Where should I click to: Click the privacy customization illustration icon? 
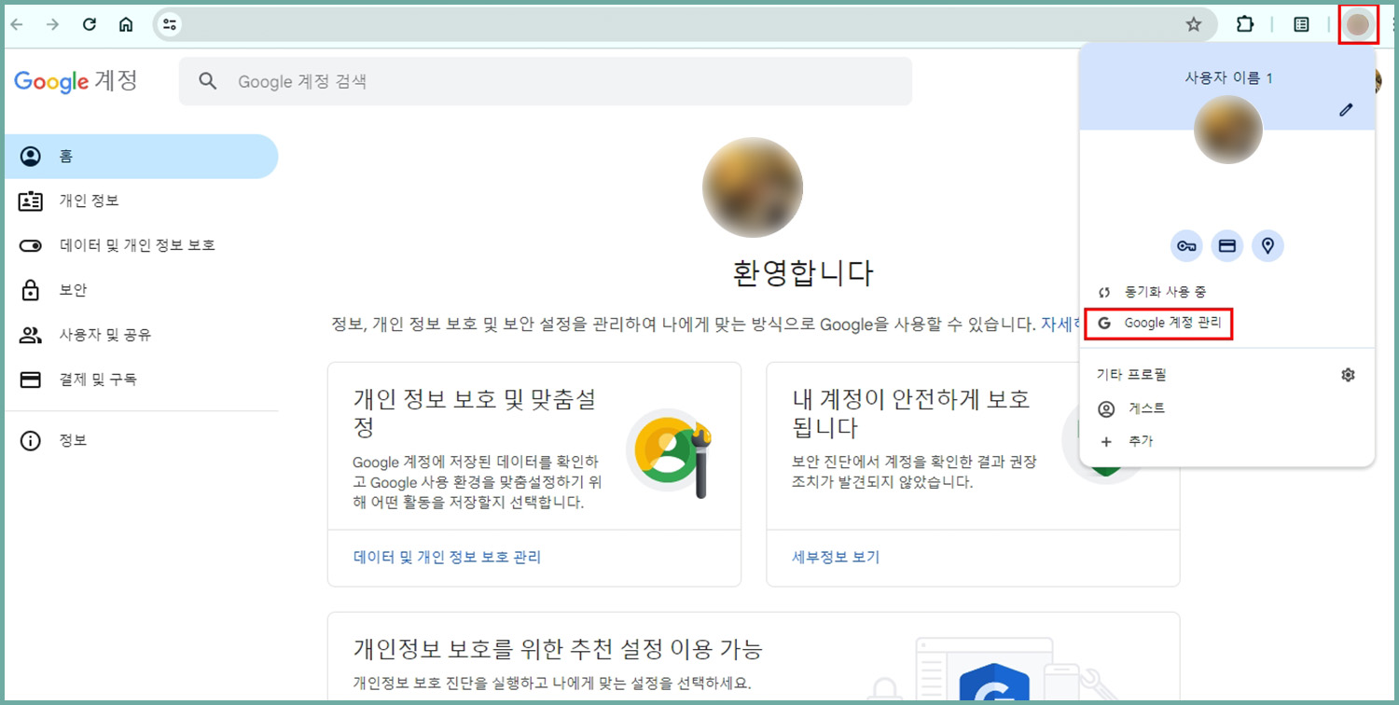[x=670, y=453]
